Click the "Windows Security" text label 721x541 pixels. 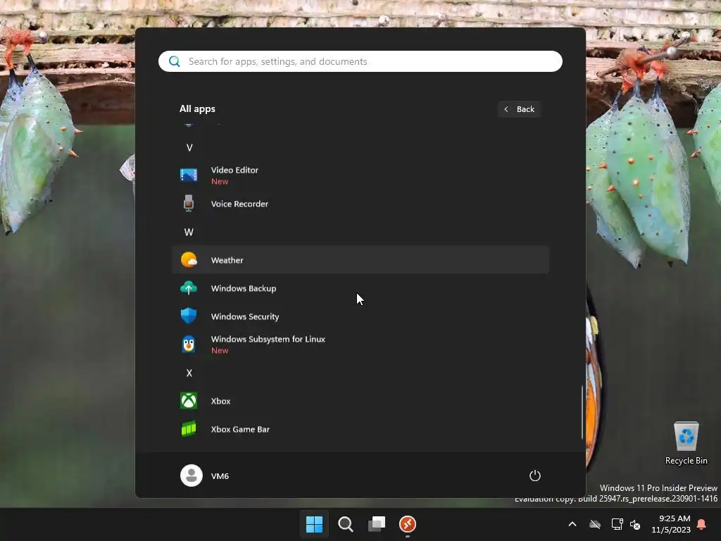(245, 316)
